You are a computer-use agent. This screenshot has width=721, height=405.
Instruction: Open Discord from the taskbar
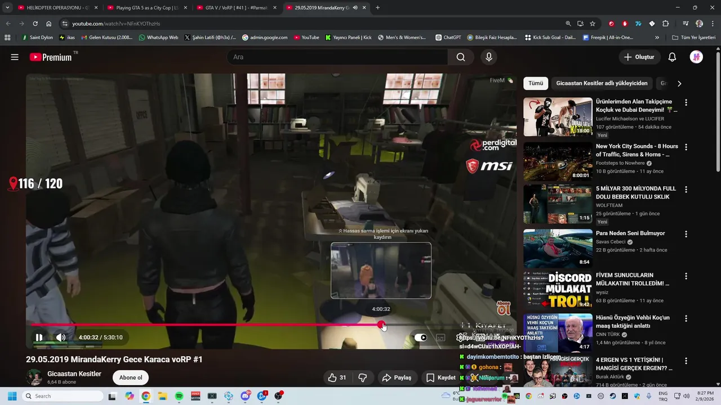[x=245, y=396]
